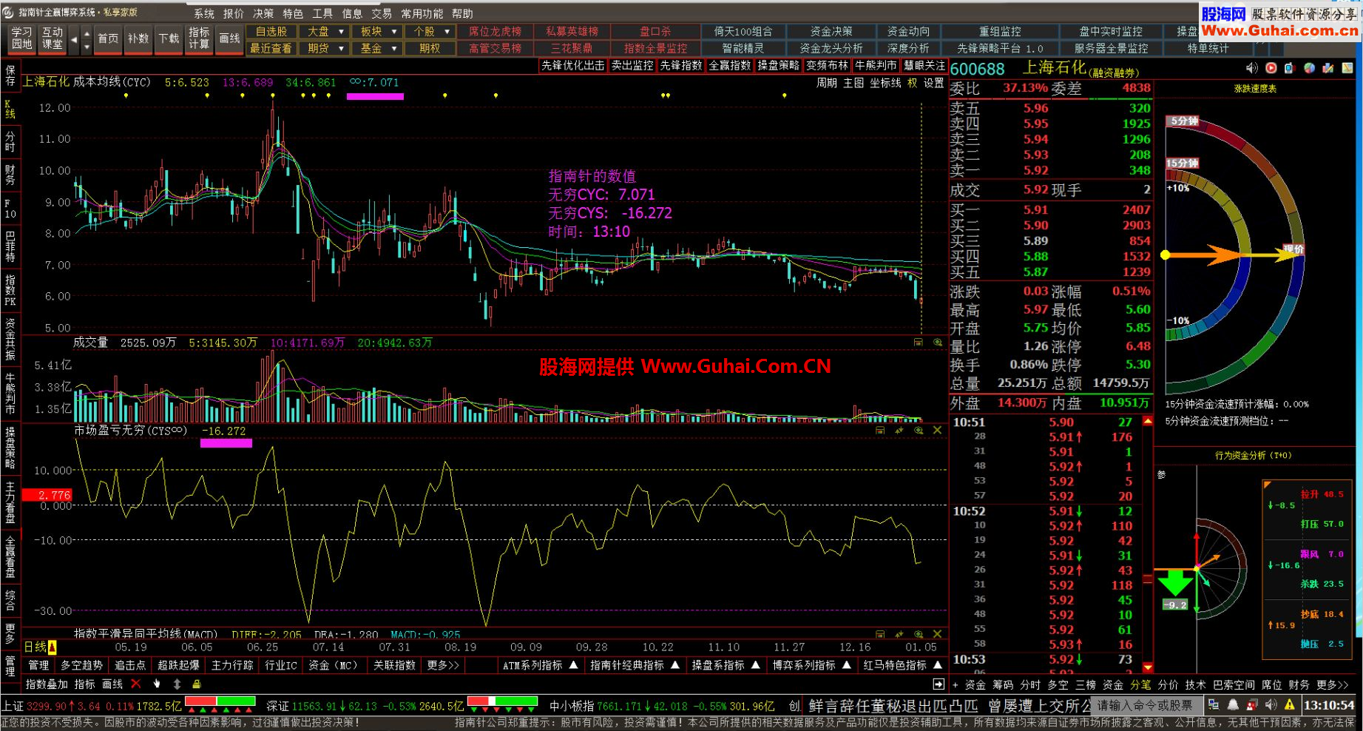Click the blue camera icon in quote header
Screen dimensions: 1363x731
1290,68
